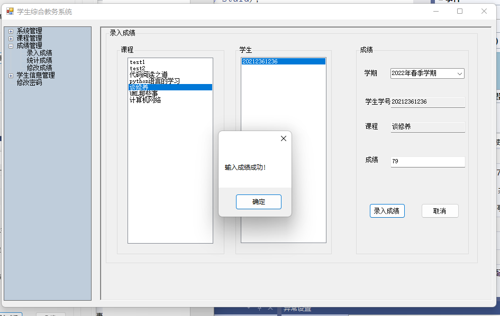
Task: Select course UML那些事
Action: click(170, 94)
